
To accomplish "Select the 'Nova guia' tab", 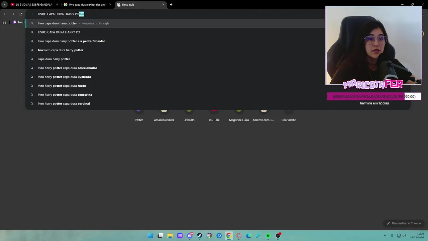I will point(140,5).
